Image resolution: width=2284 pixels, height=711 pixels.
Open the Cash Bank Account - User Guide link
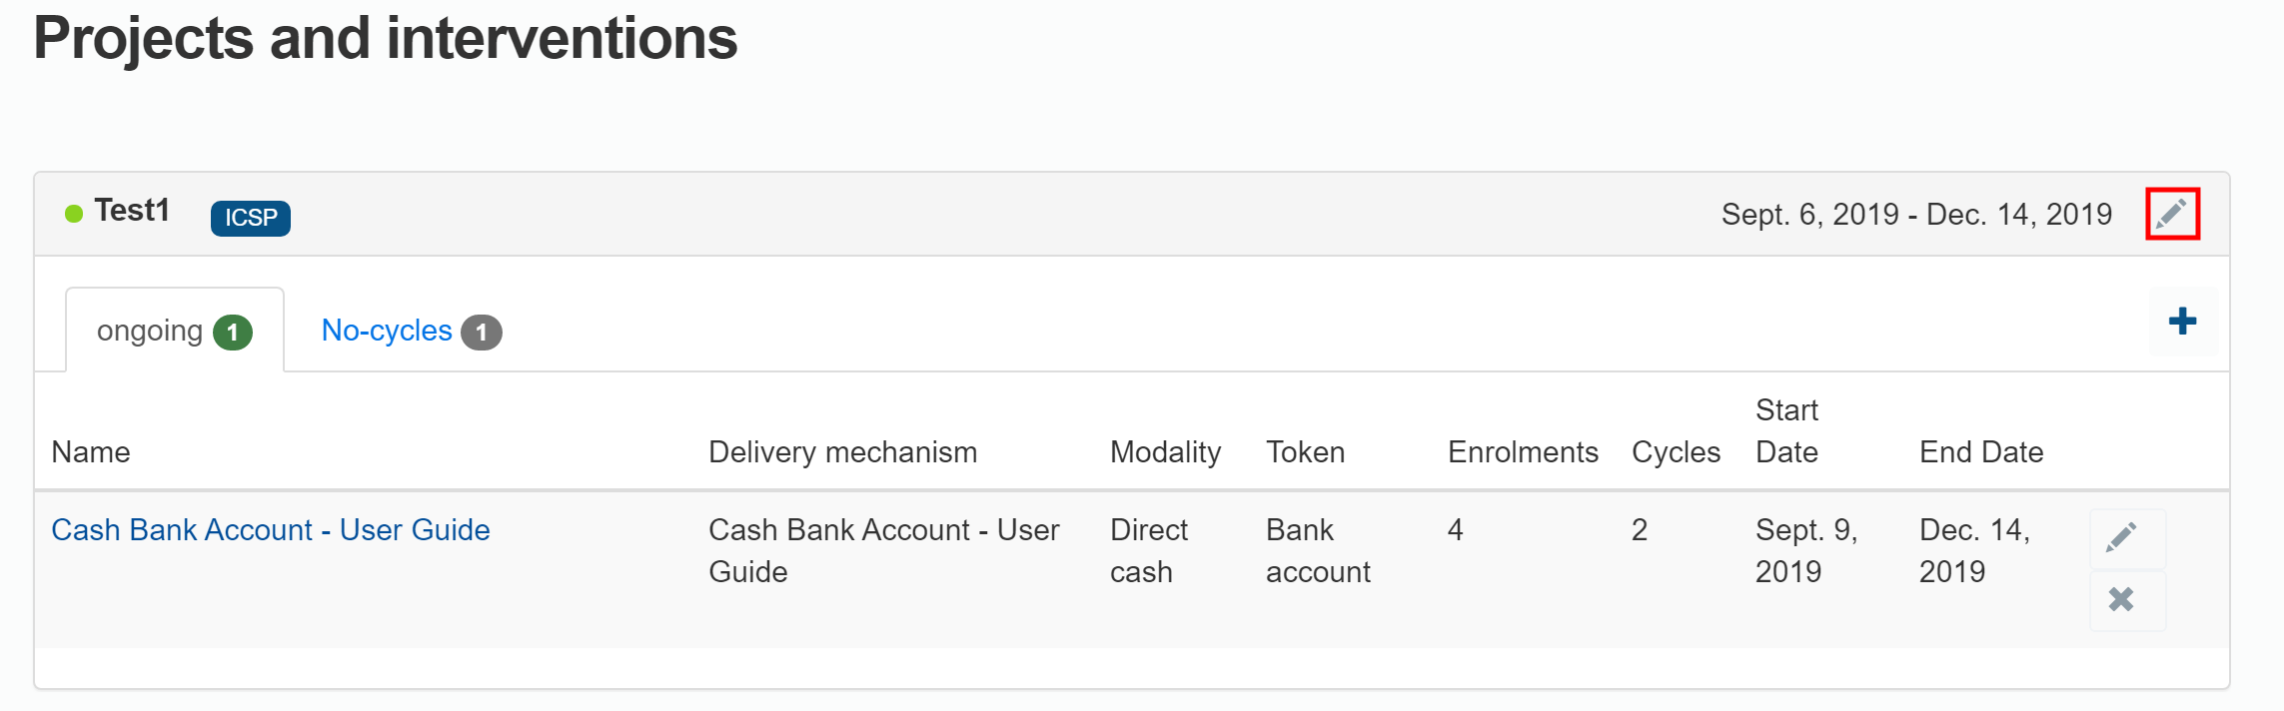pyautogui.click(x=271, y=530)
